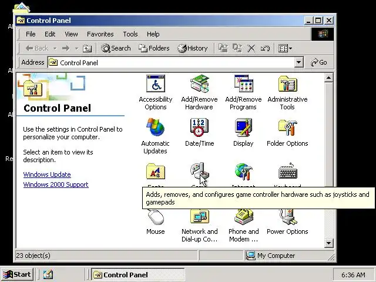Click the Go button
The width and height of the screenshot is (376, 282).
[x=319, y=63]
